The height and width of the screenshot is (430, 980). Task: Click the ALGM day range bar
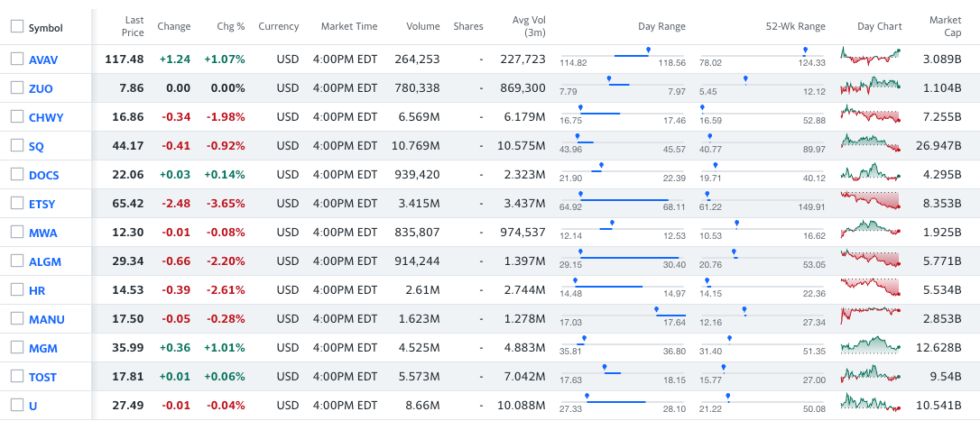click(x=624, y=257)
